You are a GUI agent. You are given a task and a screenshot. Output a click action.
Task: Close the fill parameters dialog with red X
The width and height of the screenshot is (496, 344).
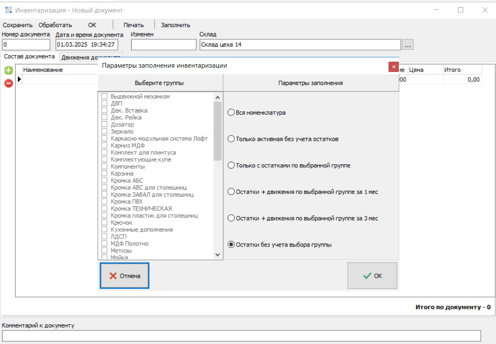pos(393,67)
